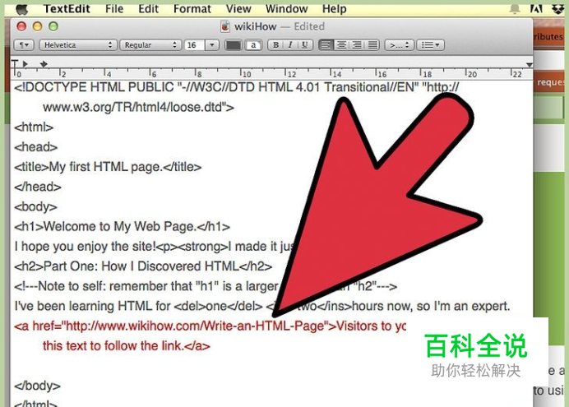Open the notification bell menu bar icon

pyautogui.click(x=514, y=9)
